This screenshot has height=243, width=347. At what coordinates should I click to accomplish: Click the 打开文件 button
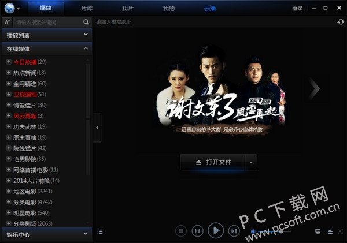[x=213, y=162]
